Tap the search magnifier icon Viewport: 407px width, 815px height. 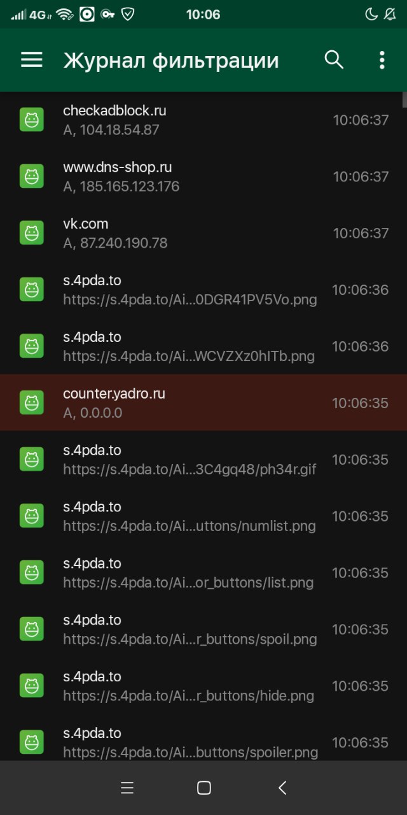[334, 60]
